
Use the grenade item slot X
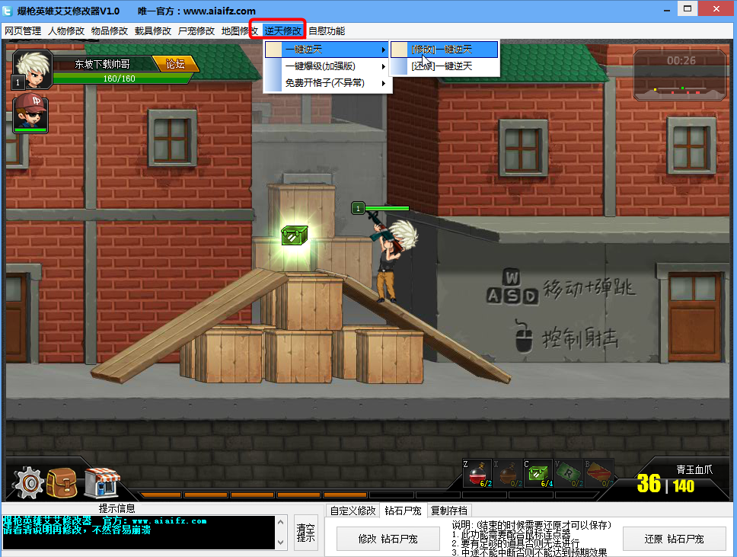(508, 473)
